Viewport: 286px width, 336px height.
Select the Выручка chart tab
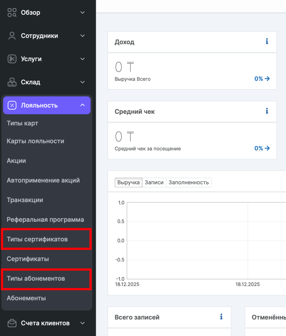point(129,182)
